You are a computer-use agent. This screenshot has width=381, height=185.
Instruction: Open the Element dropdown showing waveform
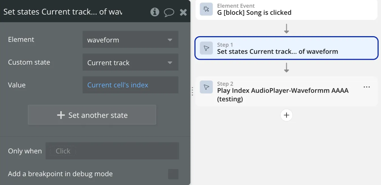tap(130, 40)
